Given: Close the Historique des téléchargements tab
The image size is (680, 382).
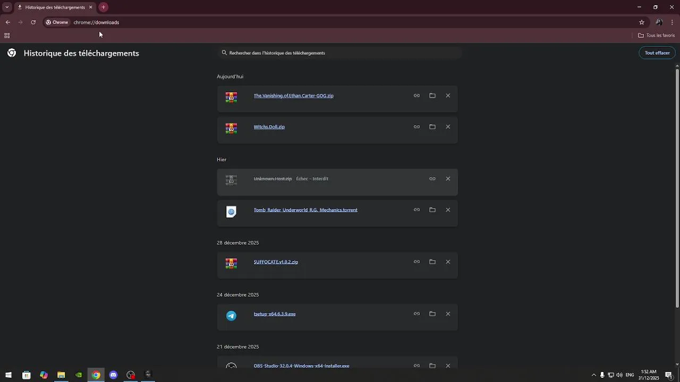Looking at the screenshot, I should pyautogui.click(x=90, y=7).
